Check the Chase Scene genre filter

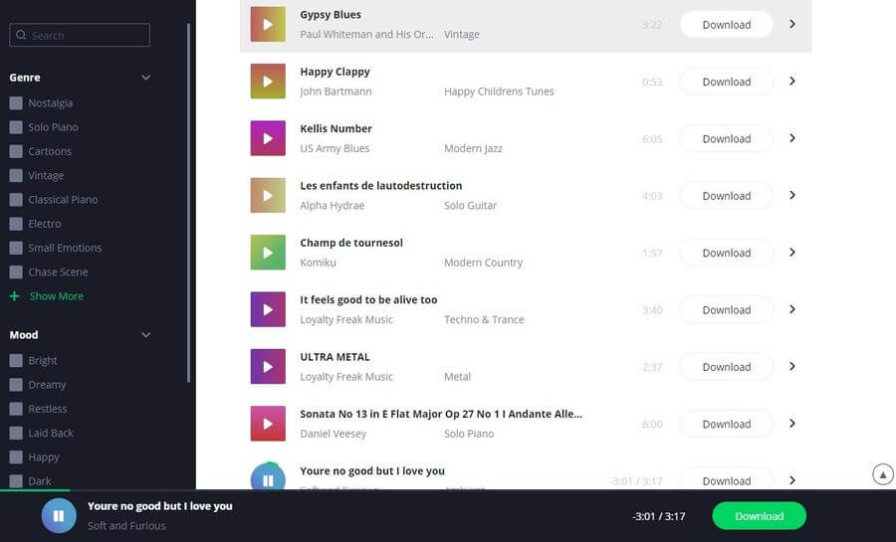coord(16,271)
